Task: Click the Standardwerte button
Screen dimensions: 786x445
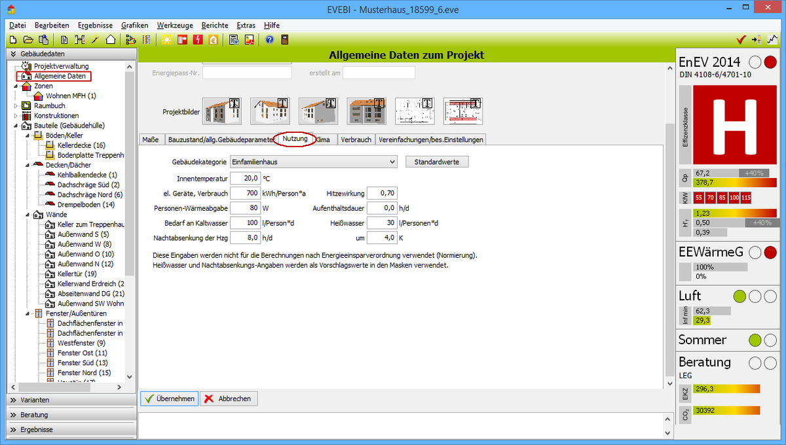Action: point(437,162)
